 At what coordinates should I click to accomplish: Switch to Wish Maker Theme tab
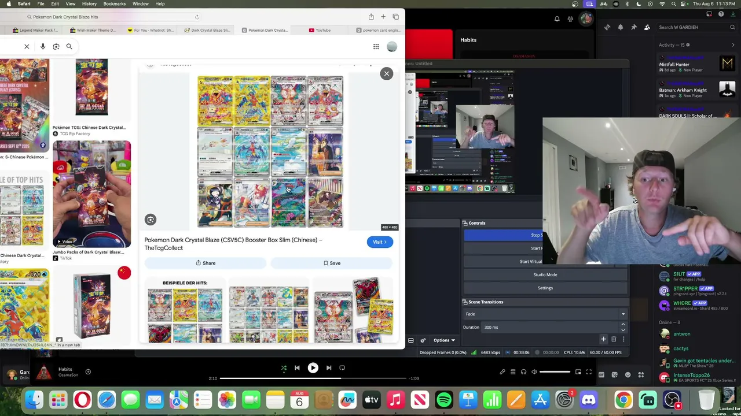pyautogui.click(x=93, y=30)
